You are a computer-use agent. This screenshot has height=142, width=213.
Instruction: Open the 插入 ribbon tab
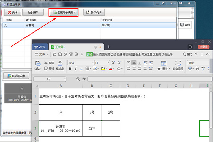(95, 54)
